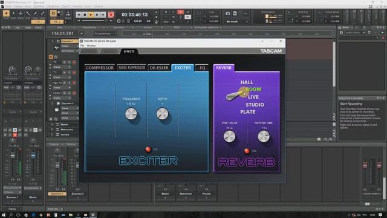The height and width of the screenshot is (218, 387).
Task: Click the time display 00:03:48:13
Action: (x=134, y=15)
